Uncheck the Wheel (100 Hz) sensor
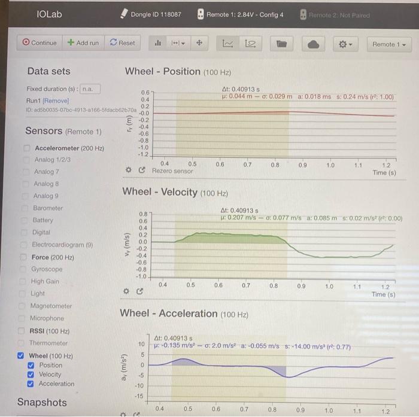This screenshot has width=419, height=417. click(x=20, y=355)
